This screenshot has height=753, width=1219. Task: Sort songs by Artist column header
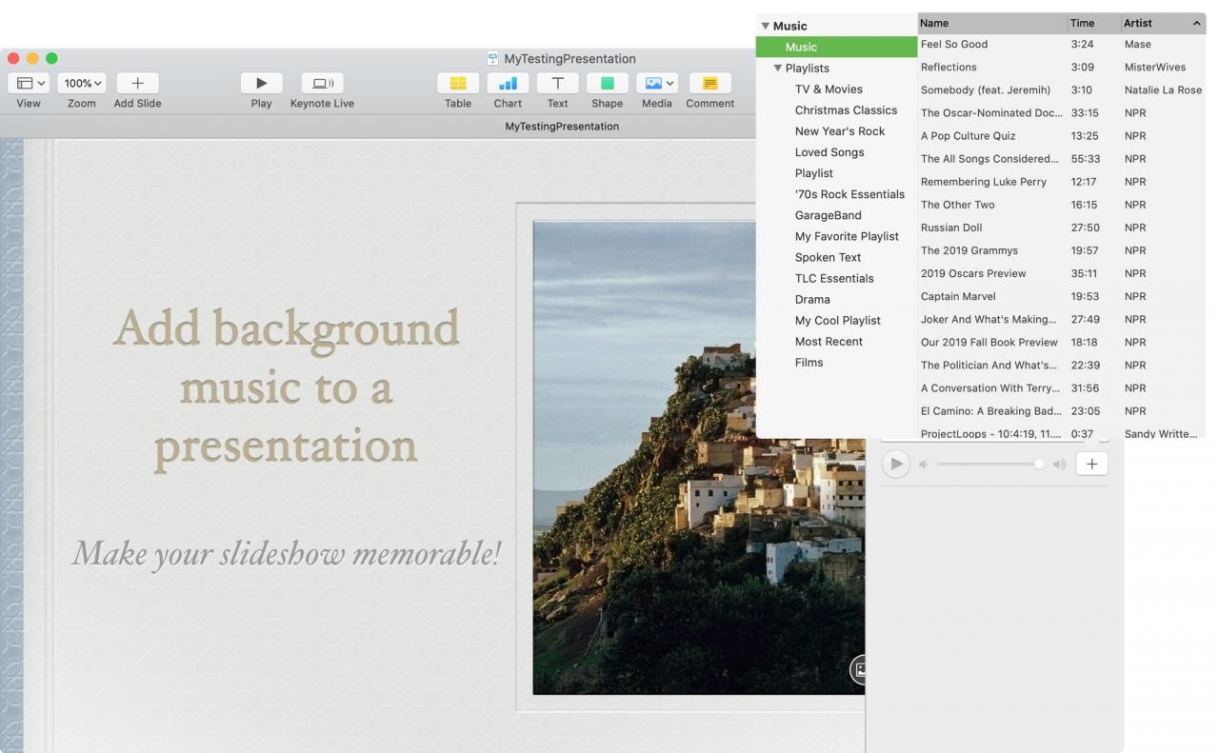pyautogui.click(x=1163, y=23)
